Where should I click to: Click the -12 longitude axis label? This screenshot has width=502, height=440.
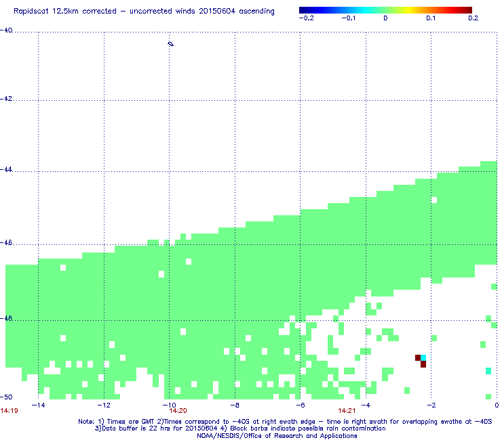point(104,405)
